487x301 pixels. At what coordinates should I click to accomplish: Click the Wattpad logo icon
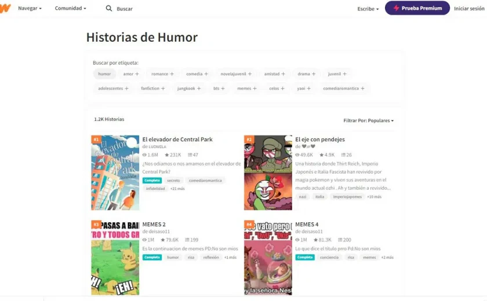(x=5, y=8)
